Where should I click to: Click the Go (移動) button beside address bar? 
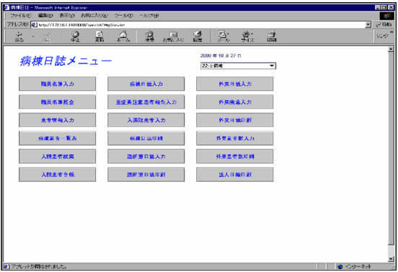[384, 25]
